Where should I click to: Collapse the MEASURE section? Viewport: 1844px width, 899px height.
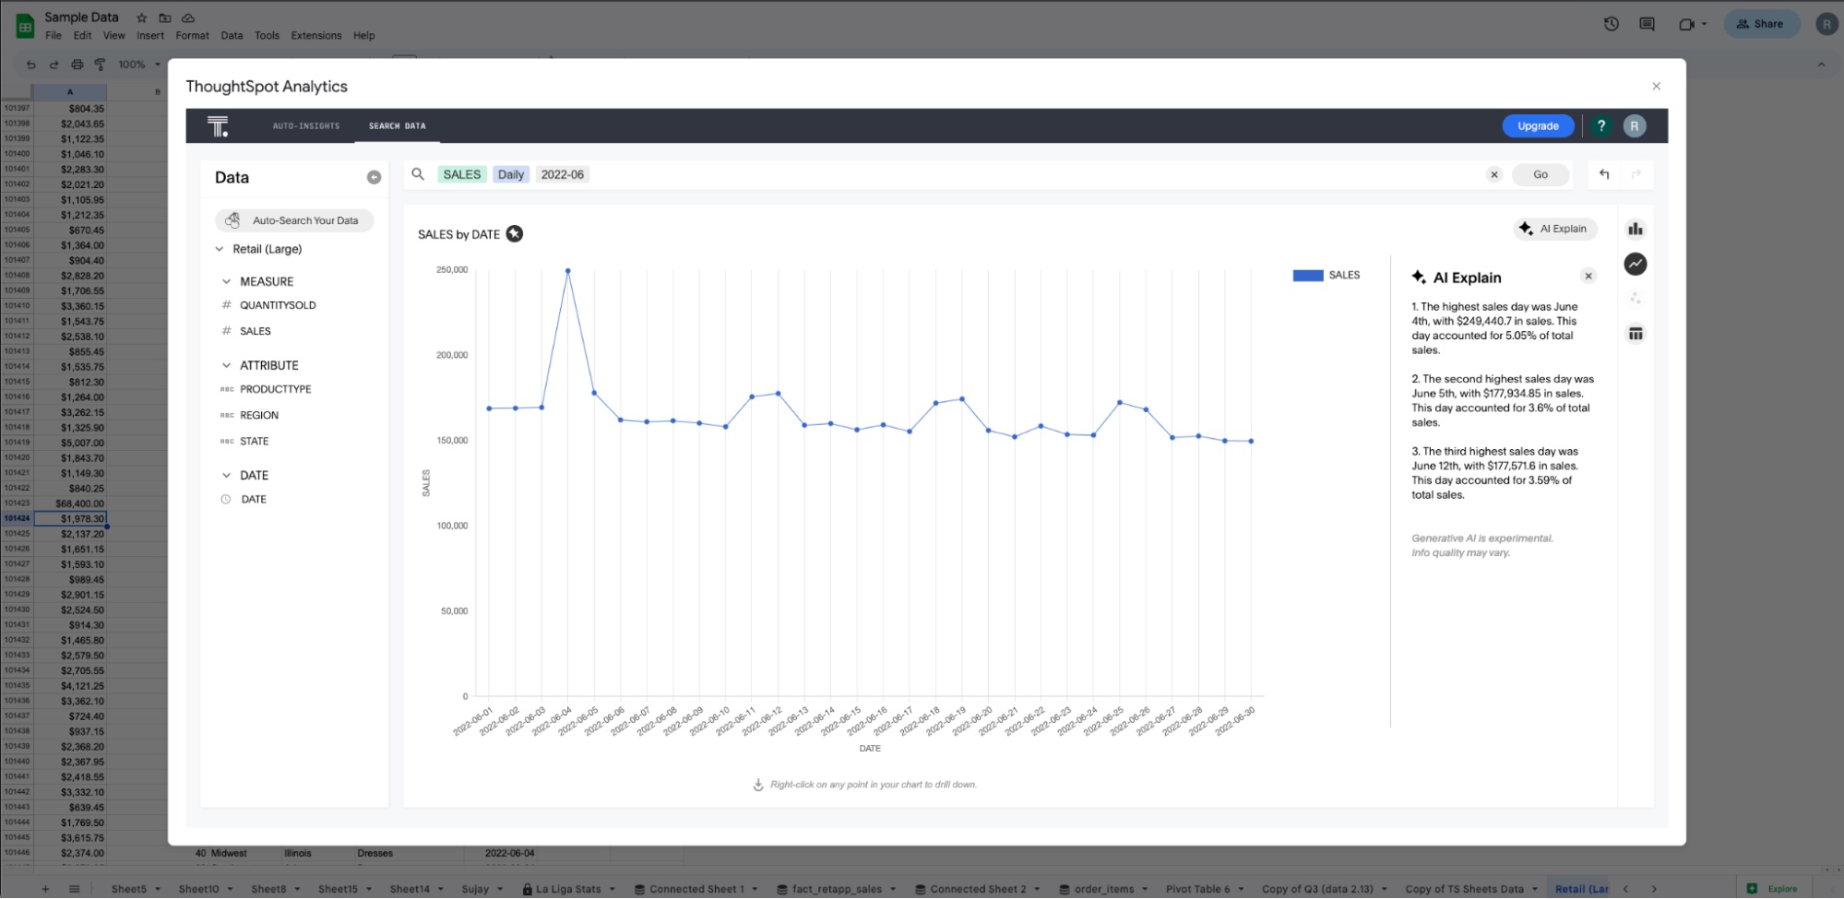[x=226, y=281]
